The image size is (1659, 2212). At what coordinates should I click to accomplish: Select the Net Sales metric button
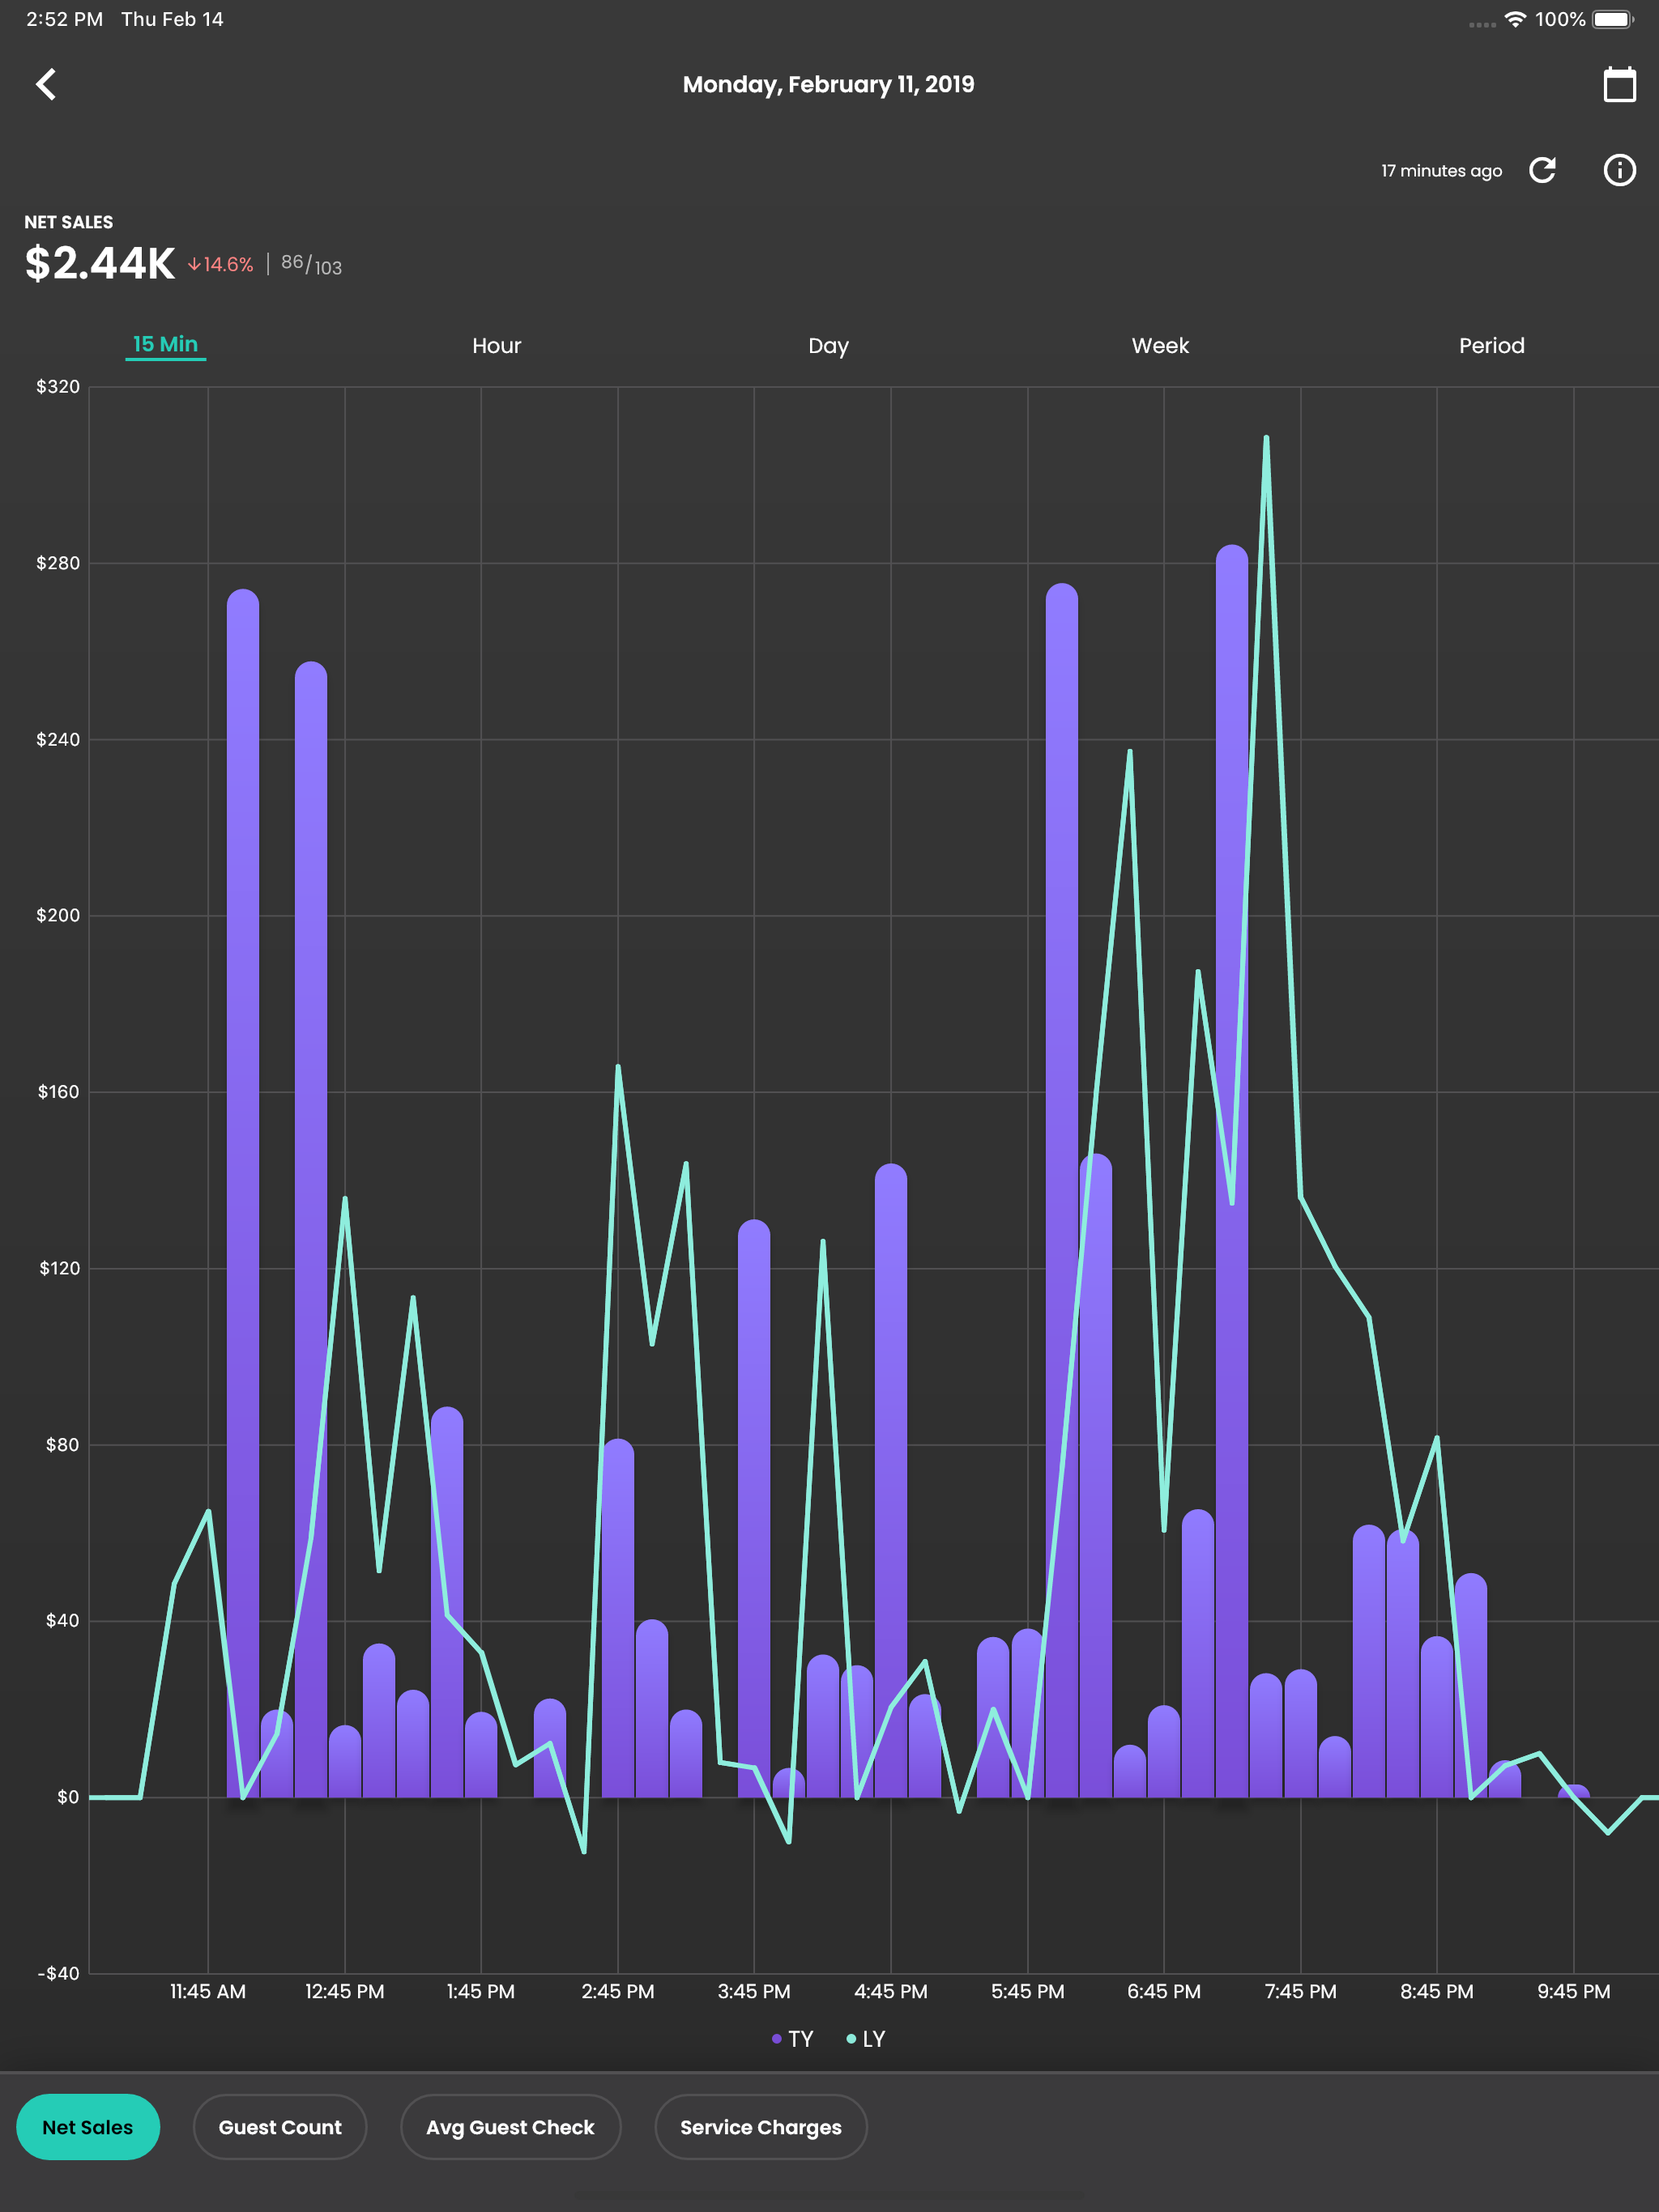coord(88,2127)
